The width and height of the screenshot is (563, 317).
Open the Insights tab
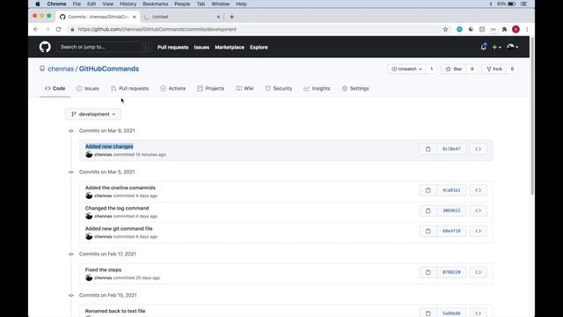tap(317, 88)
